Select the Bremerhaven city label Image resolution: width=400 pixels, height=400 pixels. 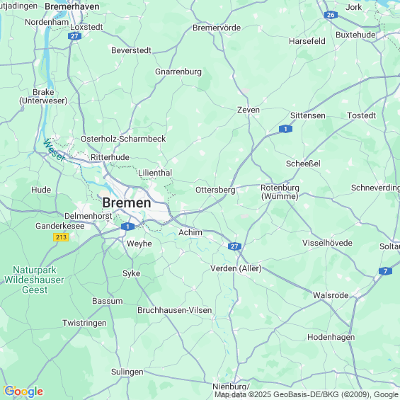(72, 6)
